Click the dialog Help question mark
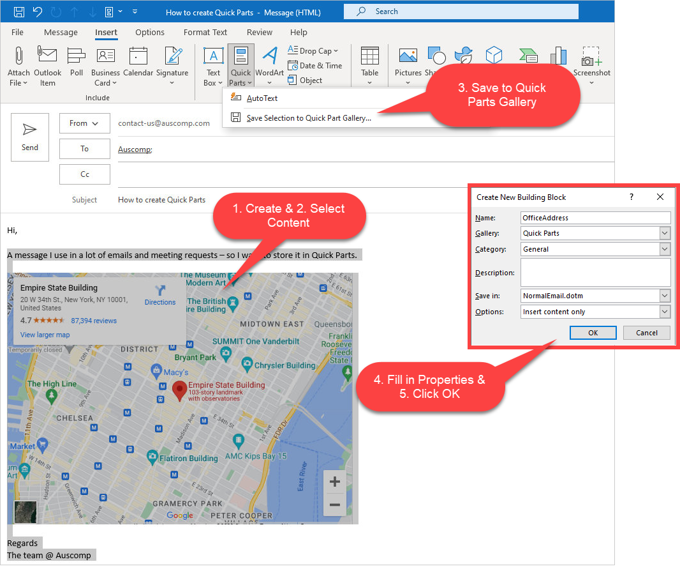The height and width of the screenshot is (571, 680). [x=632, y=197]
